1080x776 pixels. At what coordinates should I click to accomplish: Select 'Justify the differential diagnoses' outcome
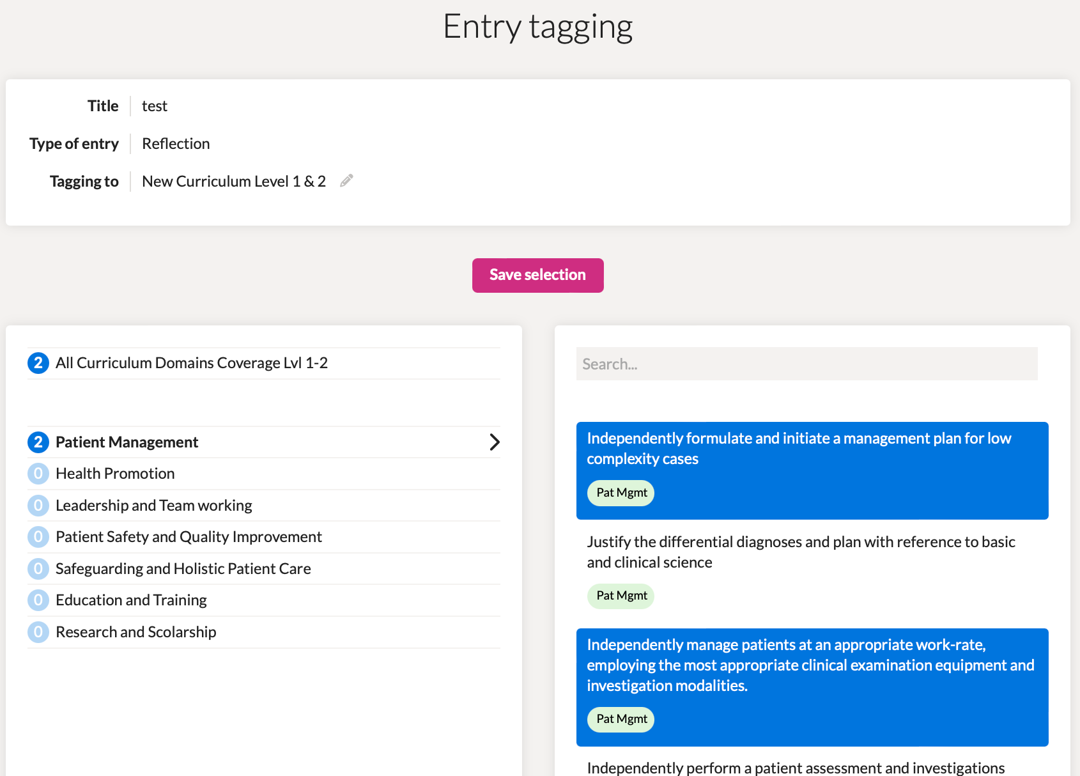click(x=812, y=573)
